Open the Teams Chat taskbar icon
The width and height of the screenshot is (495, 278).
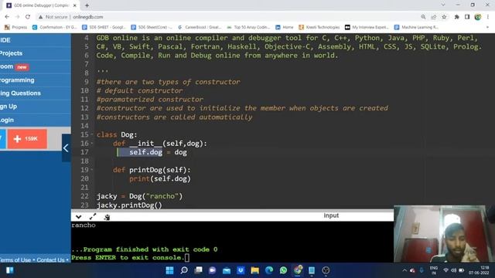coord(212,270)
